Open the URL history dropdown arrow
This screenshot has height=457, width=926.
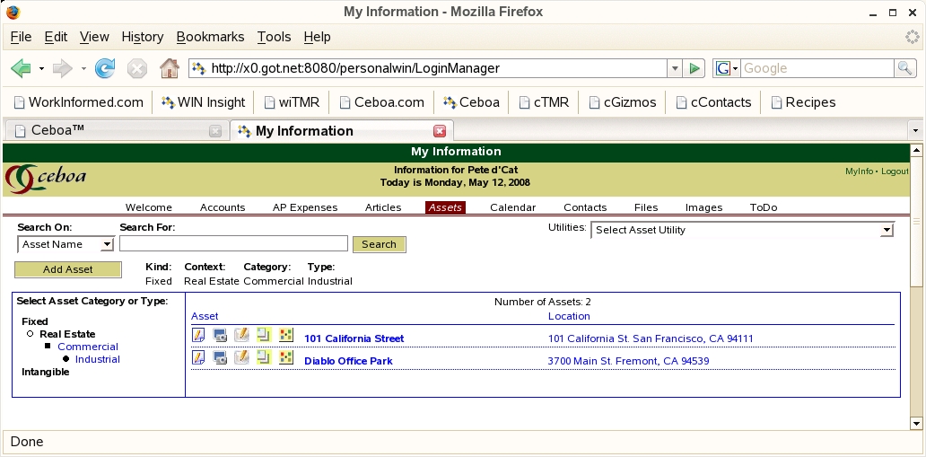674,68
